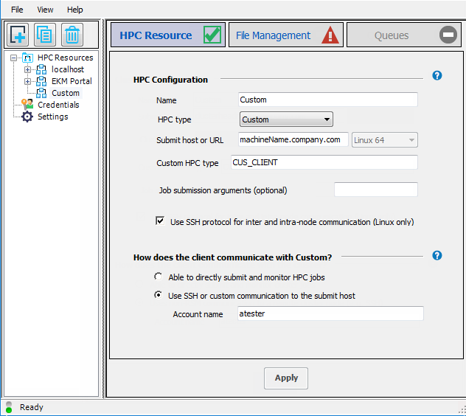Click the duplicate resource icon
Viewport: 466px width, 416px height.
tap(45, 35)
